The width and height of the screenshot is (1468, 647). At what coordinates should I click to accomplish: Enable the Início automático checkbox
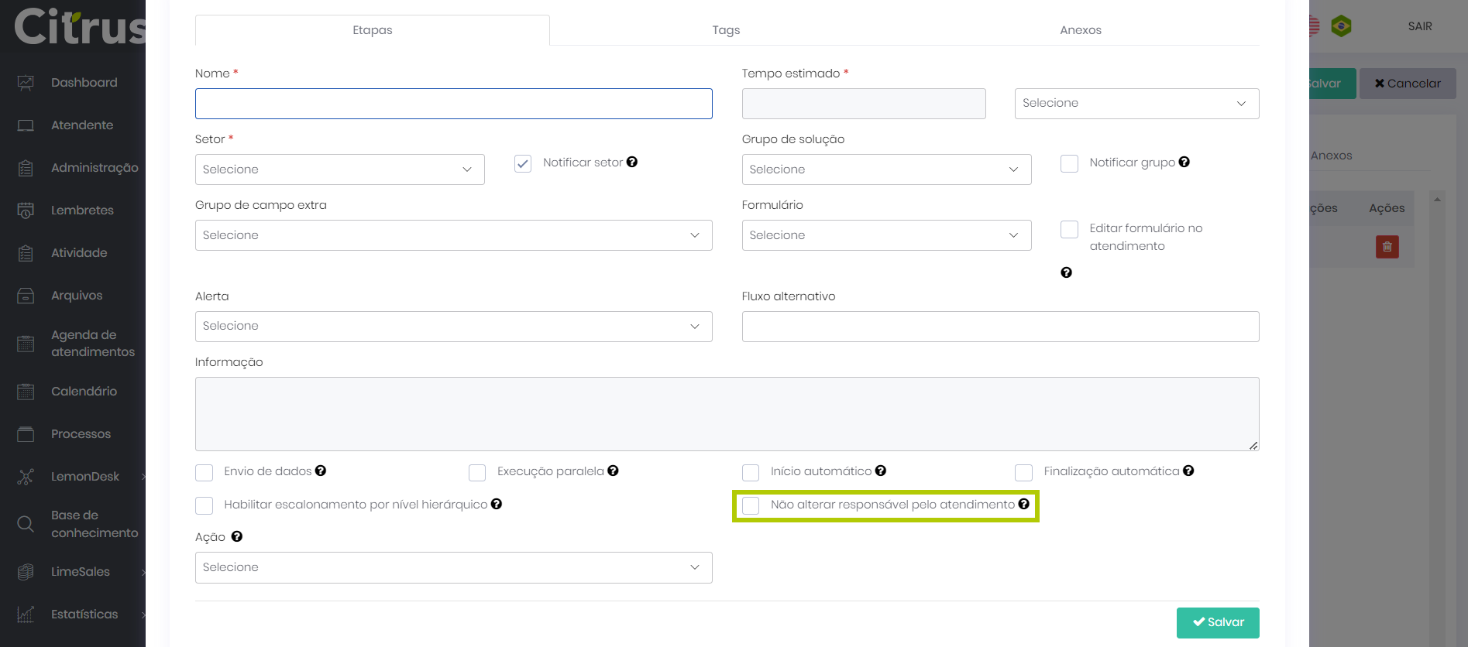[x=751, y=472]
